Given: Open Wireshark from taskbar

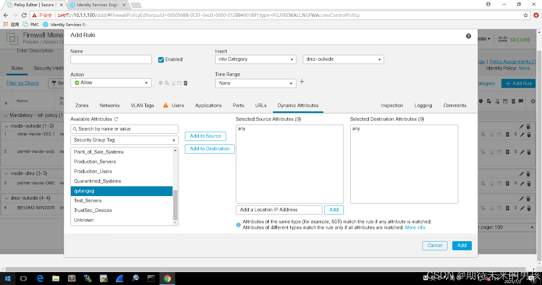Looking at the screenshot, I should (120, 279).
